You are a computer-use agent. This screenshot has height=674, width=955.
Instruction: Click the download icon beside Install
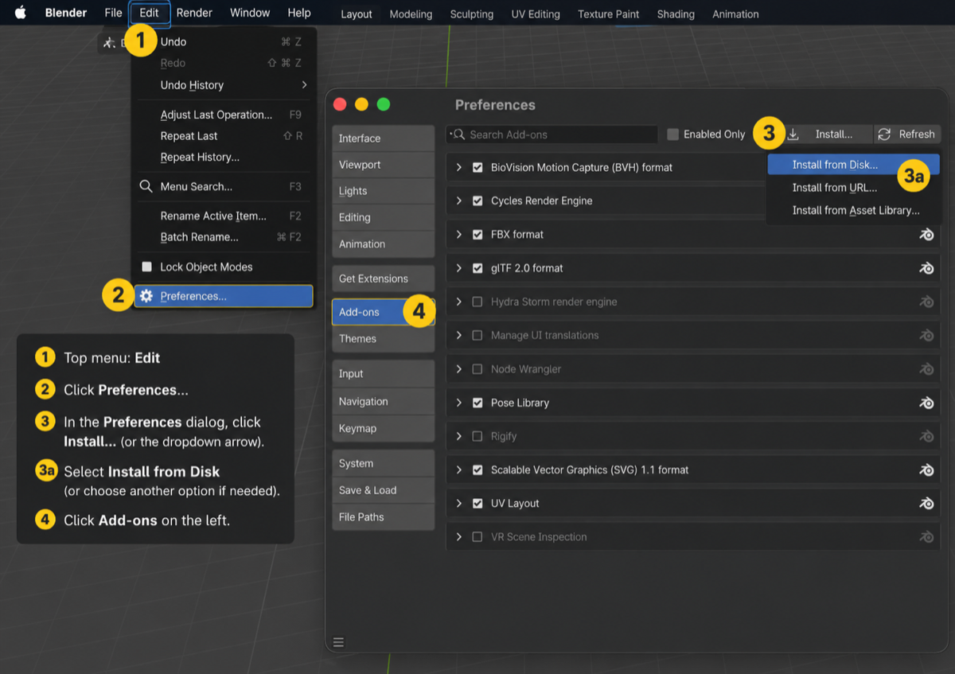click(793, 134)
